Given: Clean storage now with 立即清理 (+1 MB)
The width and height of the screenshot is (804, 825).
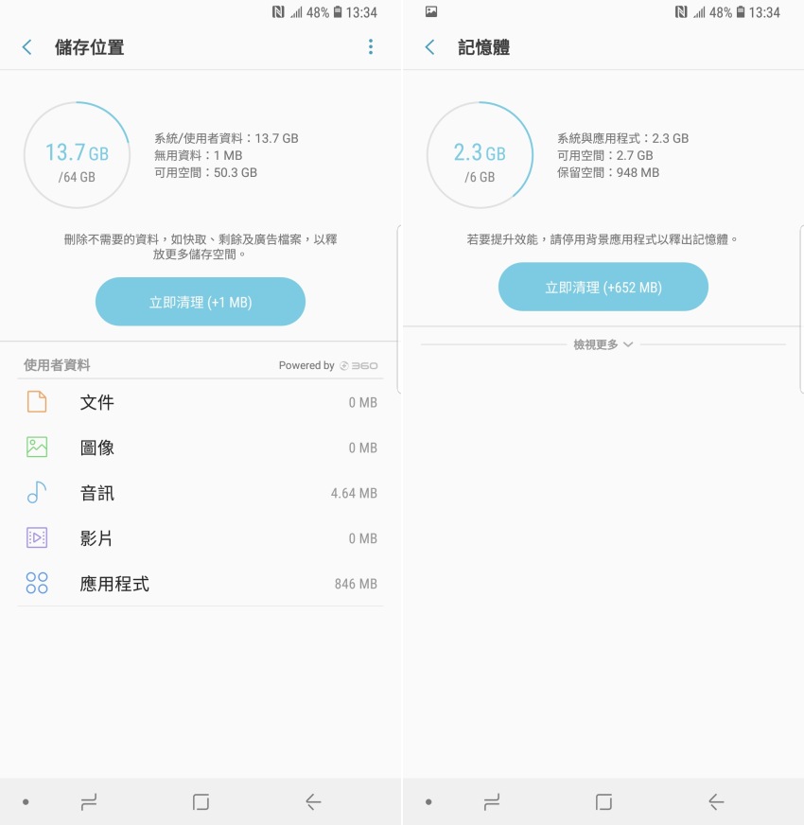Looking at the screenshot, I should pos(201,302).
